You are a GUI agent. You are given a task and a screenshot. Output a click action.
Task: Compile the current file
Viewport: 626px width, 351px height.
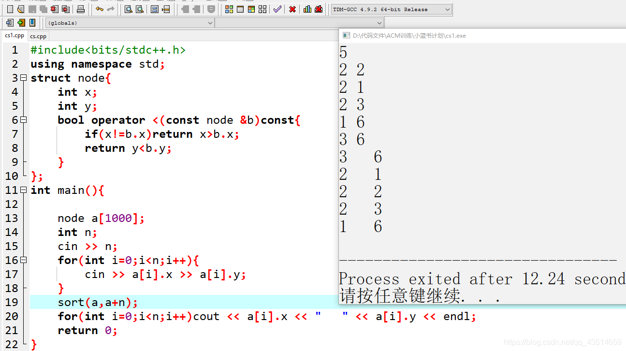point(229,9)
